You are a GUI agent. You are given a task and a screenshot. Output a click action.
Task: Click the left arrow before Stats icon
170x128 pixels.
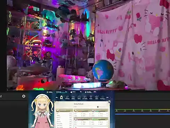click(57, 97)
